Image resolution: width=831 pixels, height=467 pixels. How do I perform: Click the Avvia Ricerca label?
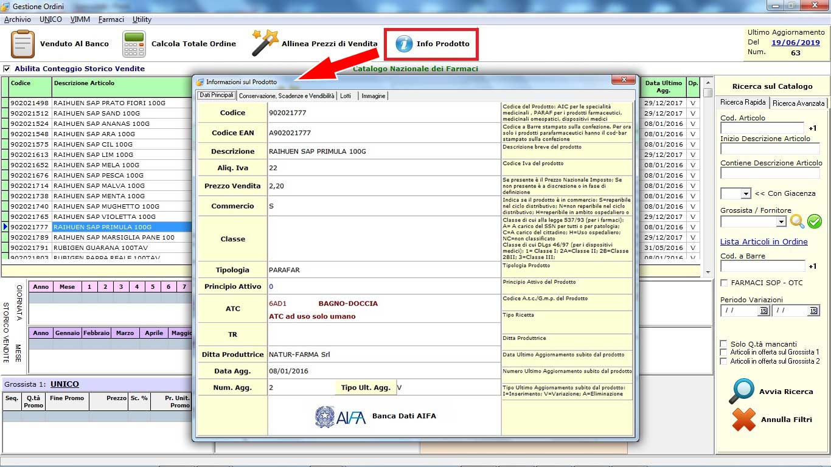[786, 392]
